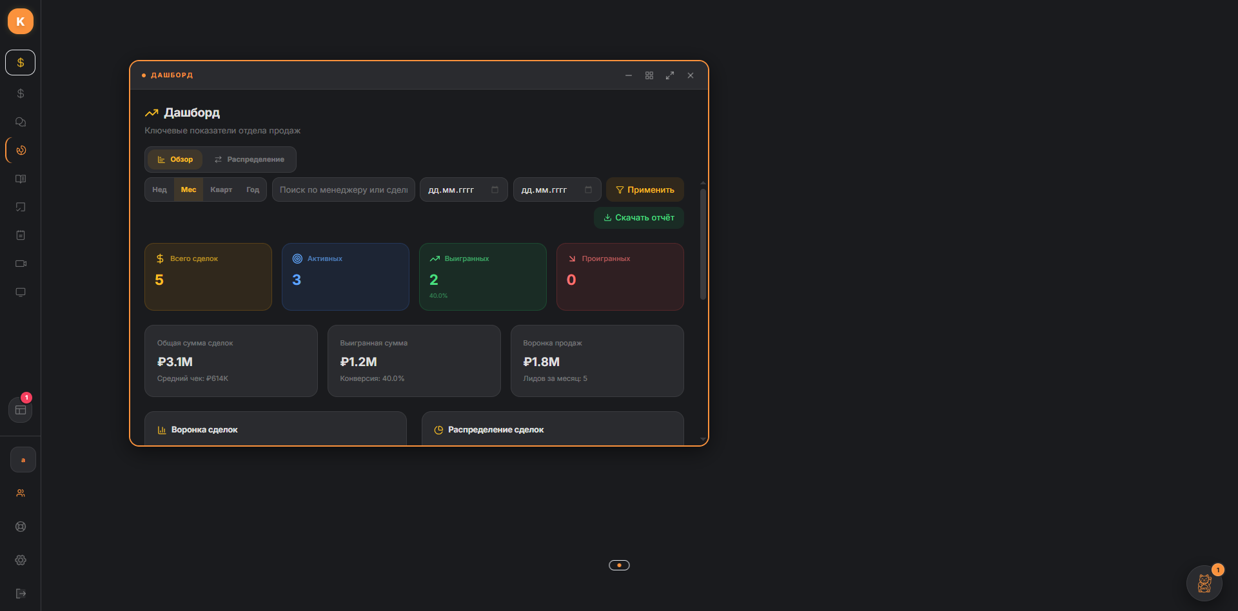Click the grid tile icon in Дашборд window header
This screenshot has height=611, width=1238.
click(x=649, y=75)
